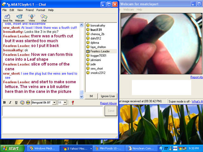203x152 pixels.
Task: Click the What's this link for Super mode
Action: tap(197, 101)
